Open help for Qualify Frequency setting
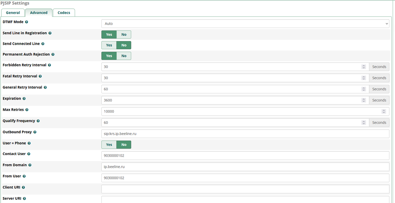This screenshot has height=203, width=395. [x=38, y=121]
